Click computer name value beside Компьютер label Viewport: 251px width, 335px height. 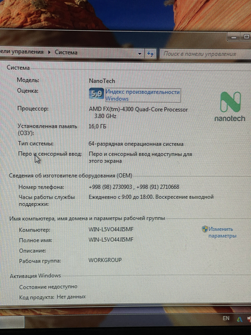coord(111,229)
